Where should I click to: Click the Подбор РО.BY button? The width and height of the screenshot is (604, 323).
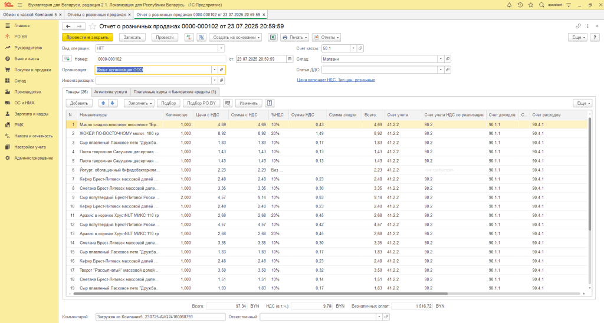pos(202,103)
